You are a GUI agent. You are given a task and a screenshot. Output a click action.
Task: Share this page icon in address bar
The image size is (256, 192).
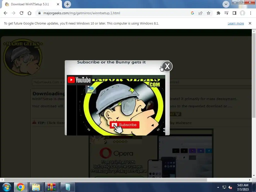click(200, 13)
